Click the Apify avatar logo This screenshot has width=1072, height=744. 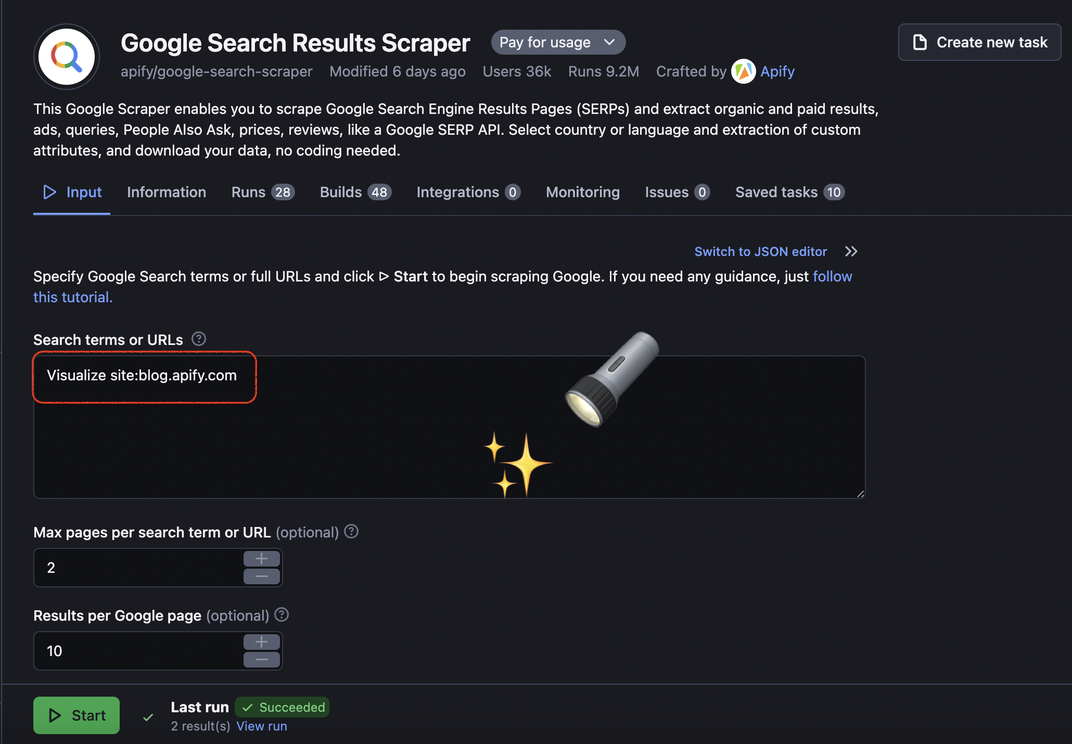[743, 71]
